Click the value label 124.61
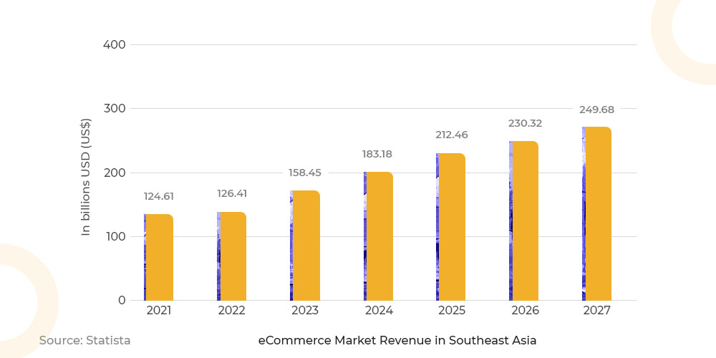The height and width of the screenshot is (358, 716). 159,196
